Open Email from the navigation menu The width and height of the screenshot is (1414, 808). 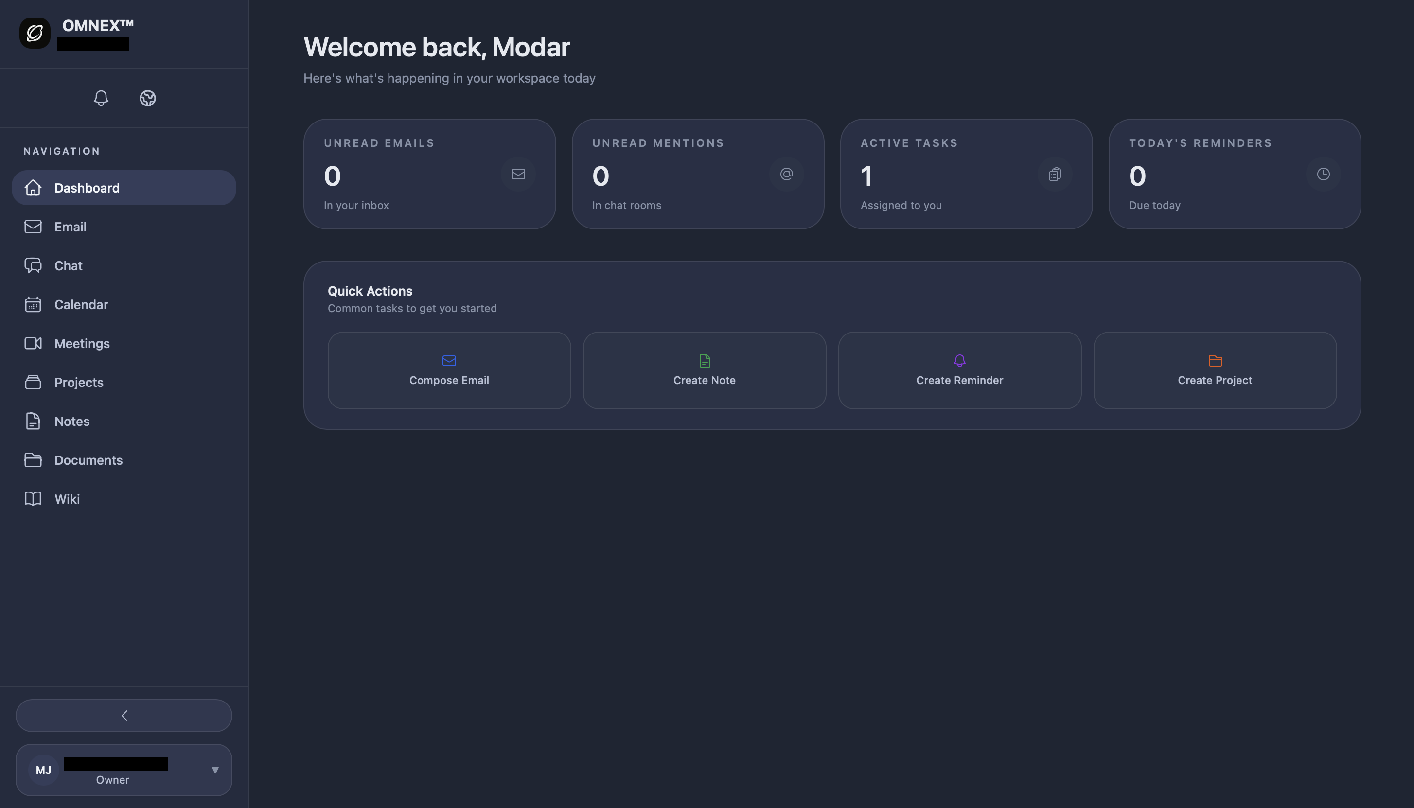coord(70,227)
